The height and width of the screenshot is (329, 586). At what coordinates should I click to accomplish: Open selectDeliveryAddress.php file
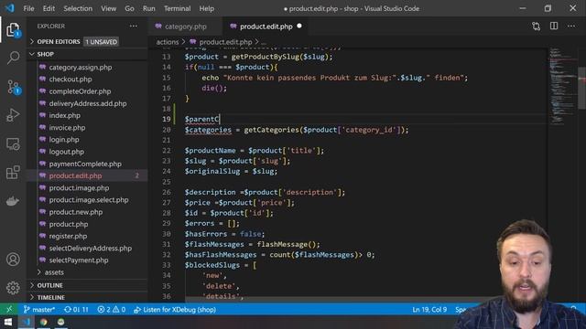(x=91, y=248)
